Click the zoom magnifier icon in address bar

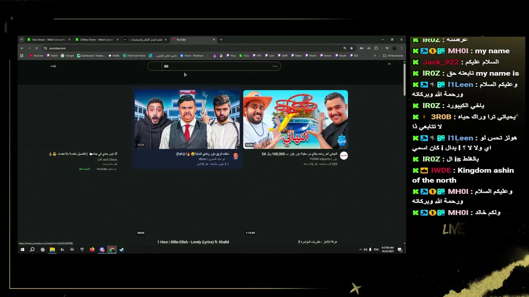pos(345,48)
